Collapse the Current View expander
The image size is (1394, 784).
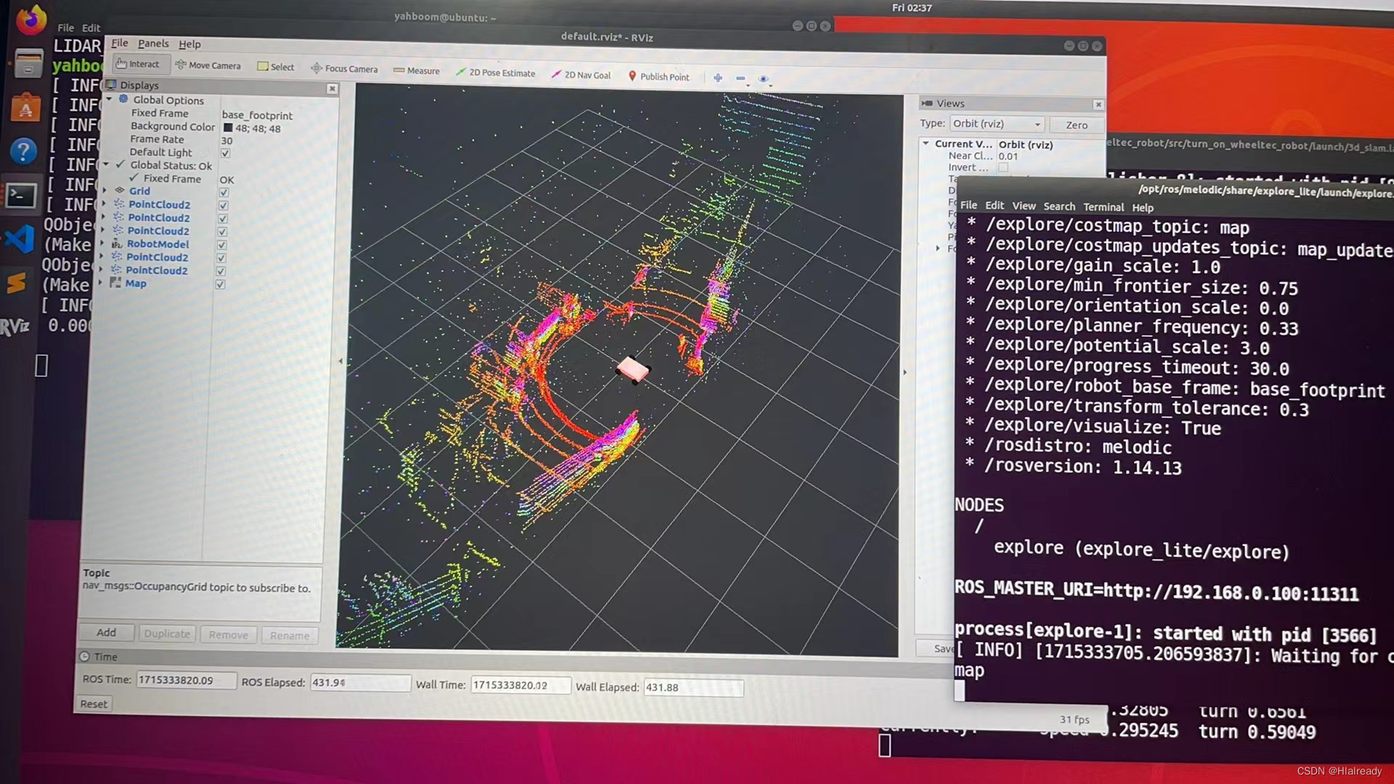(926, 144)
